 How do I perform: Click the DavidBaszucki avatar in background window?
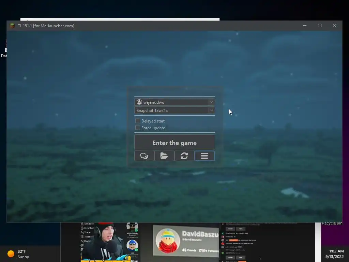pyautogui.click(x=168, y=241)
